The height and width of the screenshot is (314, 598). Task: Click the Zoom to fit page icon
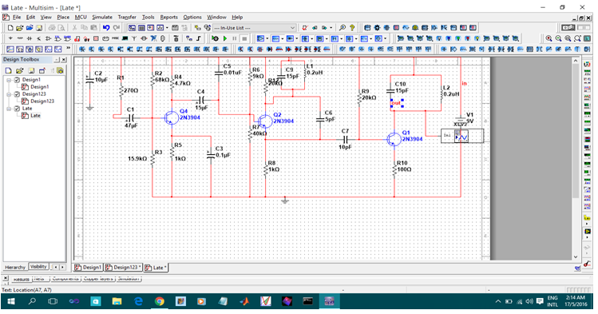[577, 38]
